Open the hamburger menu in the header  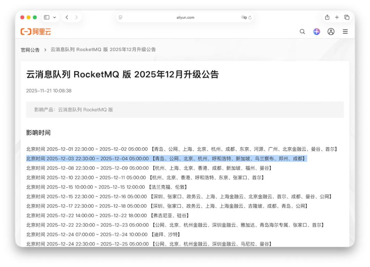pyautogui.click(x=345, y=31)
